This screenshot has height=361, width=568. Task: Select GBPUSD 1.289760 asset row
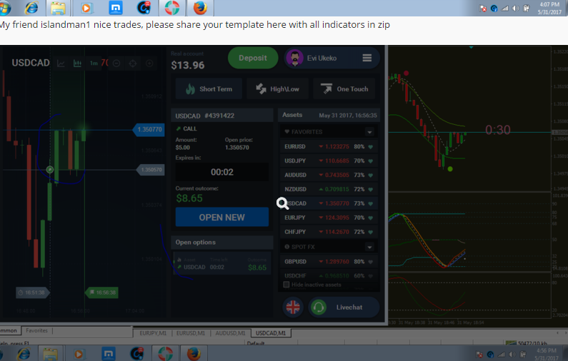tap(329, 262)
